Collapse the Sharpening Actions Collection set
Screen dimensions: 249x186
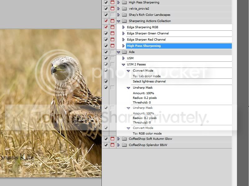click(119, 21)
